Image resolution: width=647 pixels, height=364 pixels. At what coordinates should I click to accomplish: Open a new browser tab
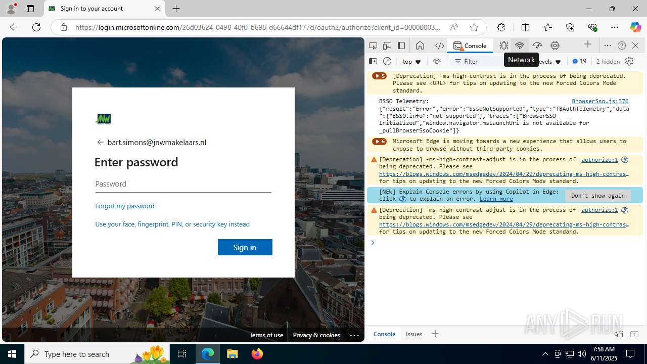point(176,9)
